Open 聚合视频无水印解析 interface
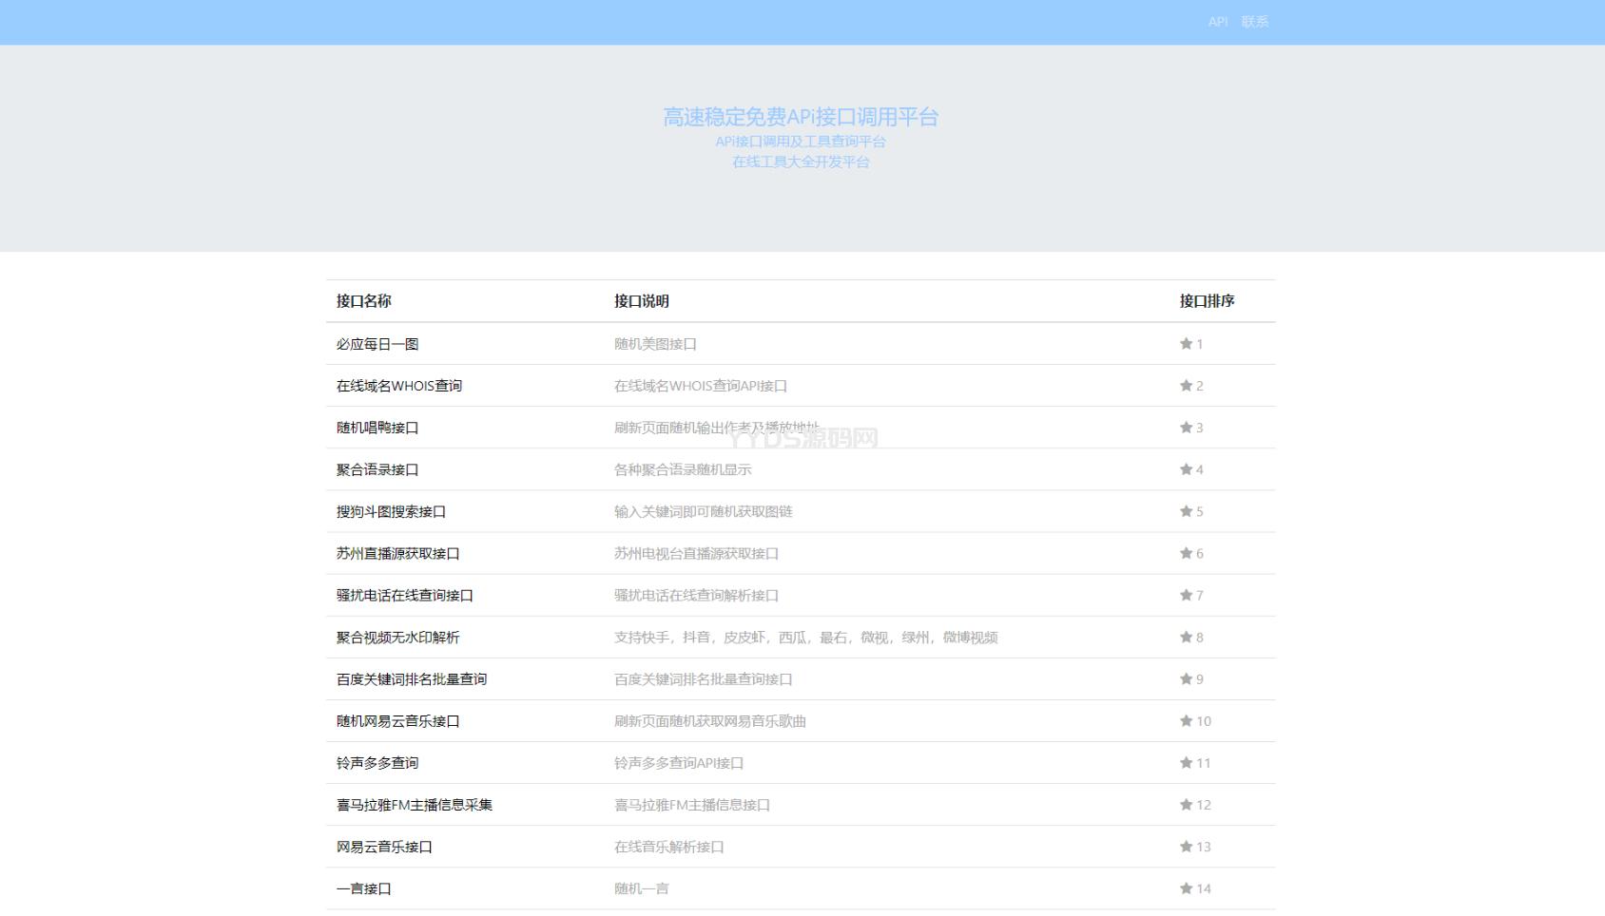The image size is (1605, 916). click(397, 638)
